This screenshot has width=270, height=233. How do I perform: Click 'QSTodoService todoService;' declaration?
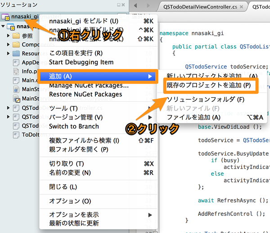(x=227, y=67)
